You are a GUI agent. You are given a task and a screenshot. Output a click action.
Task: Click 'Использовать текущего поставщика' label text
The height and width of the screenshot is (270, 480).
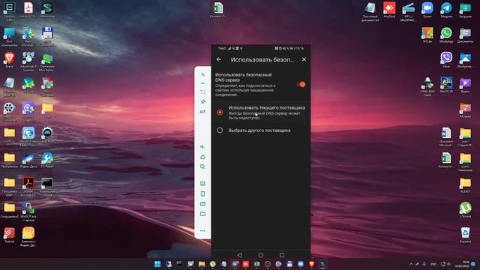click(267, 108)
